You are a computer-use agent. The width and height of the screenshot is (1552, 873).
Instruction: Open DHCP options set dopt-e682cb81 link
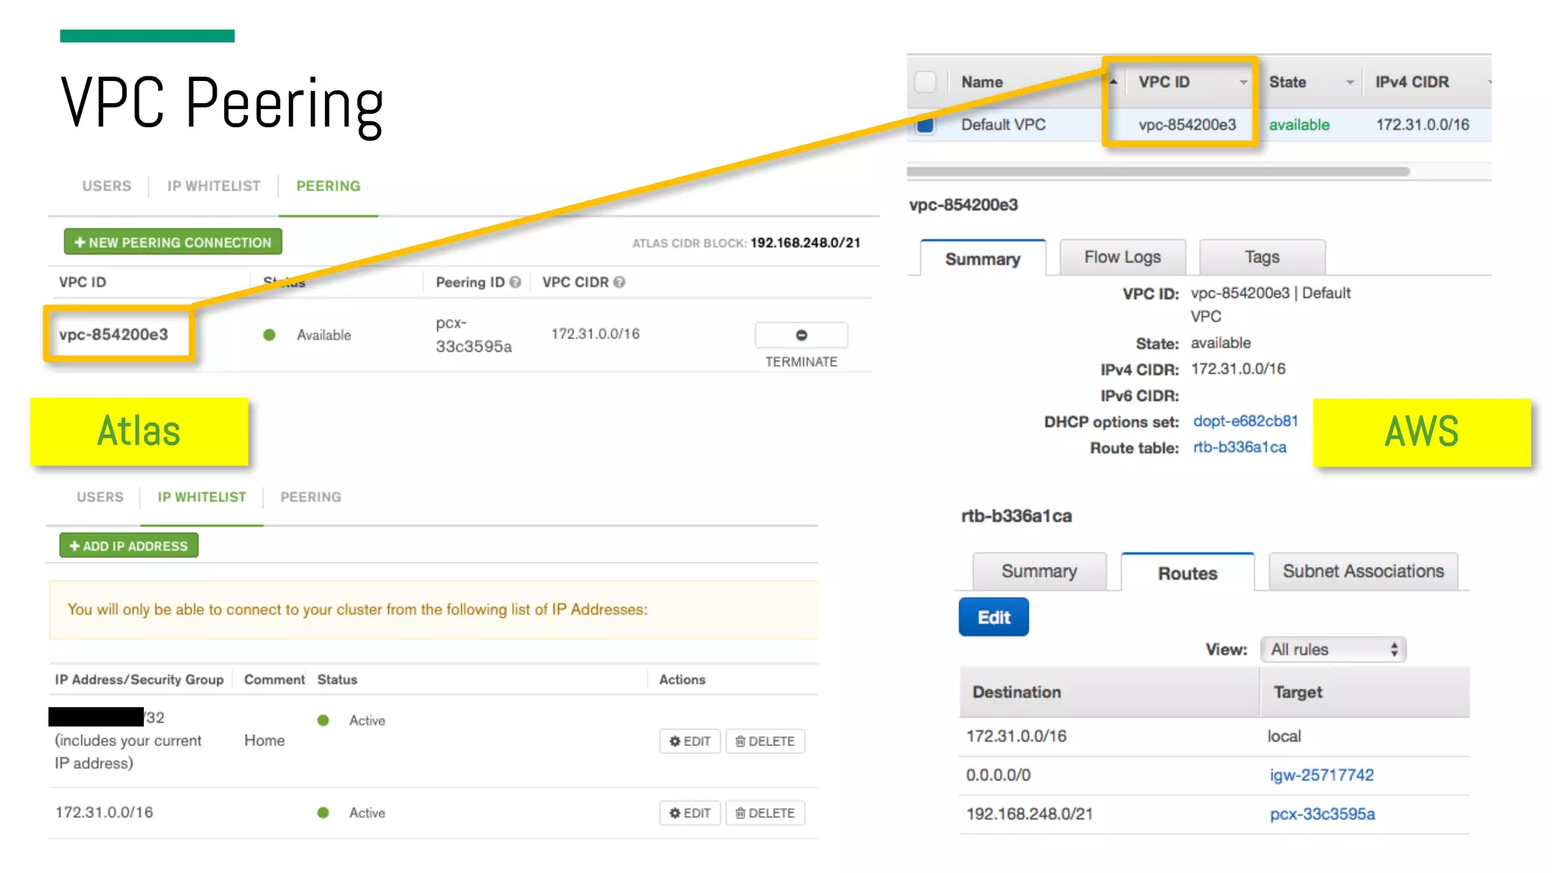[1245, 421]
